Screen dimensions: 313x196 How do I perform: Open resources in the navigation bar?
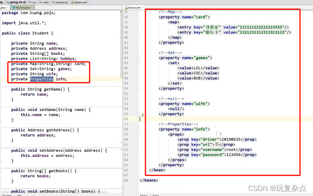62,3
